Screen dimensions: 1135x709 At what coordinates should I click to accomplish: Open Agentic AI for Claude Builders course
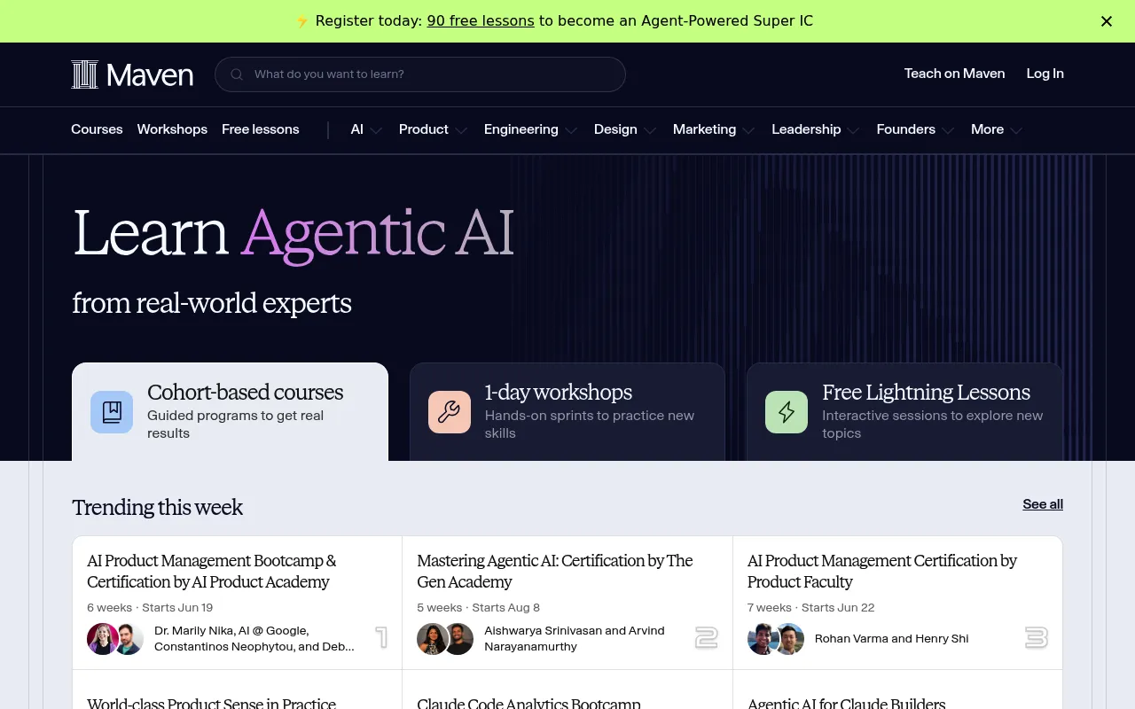coord(847,704)
